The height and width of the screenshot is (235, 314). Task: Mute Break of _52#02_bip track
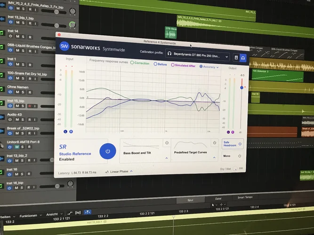[17, 133]
